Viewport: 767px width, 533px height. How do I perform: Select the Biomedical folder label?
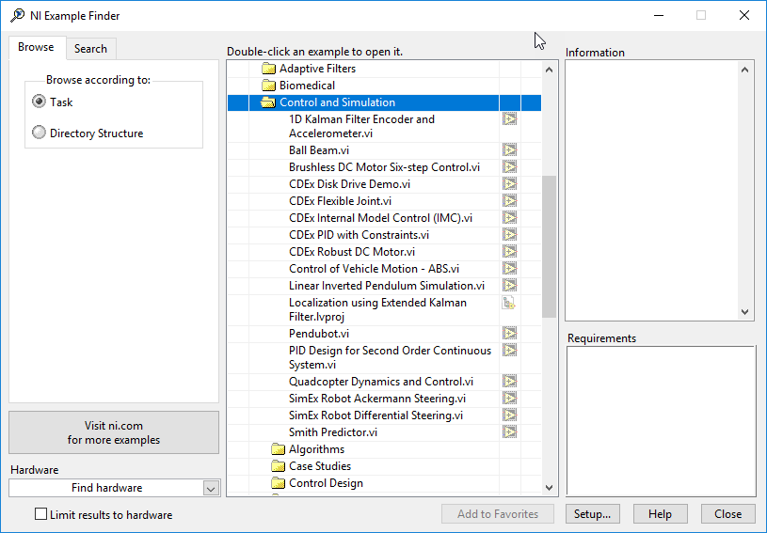(307, 86)
